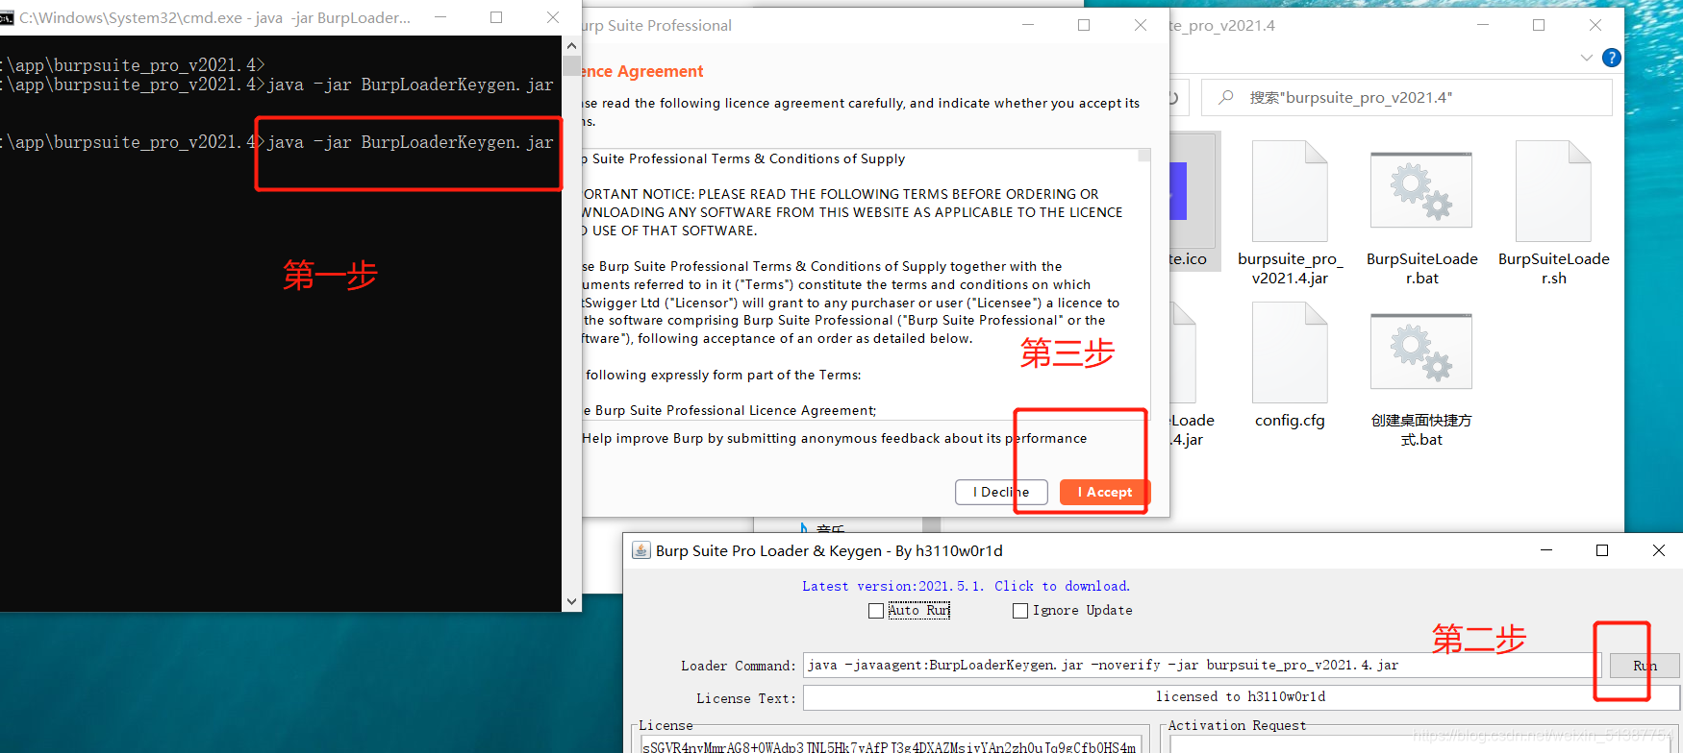1683x753 pixels.
Task: Click the BurpSuiteLoader.bat file name
Action: click(x=1421, y=269)
